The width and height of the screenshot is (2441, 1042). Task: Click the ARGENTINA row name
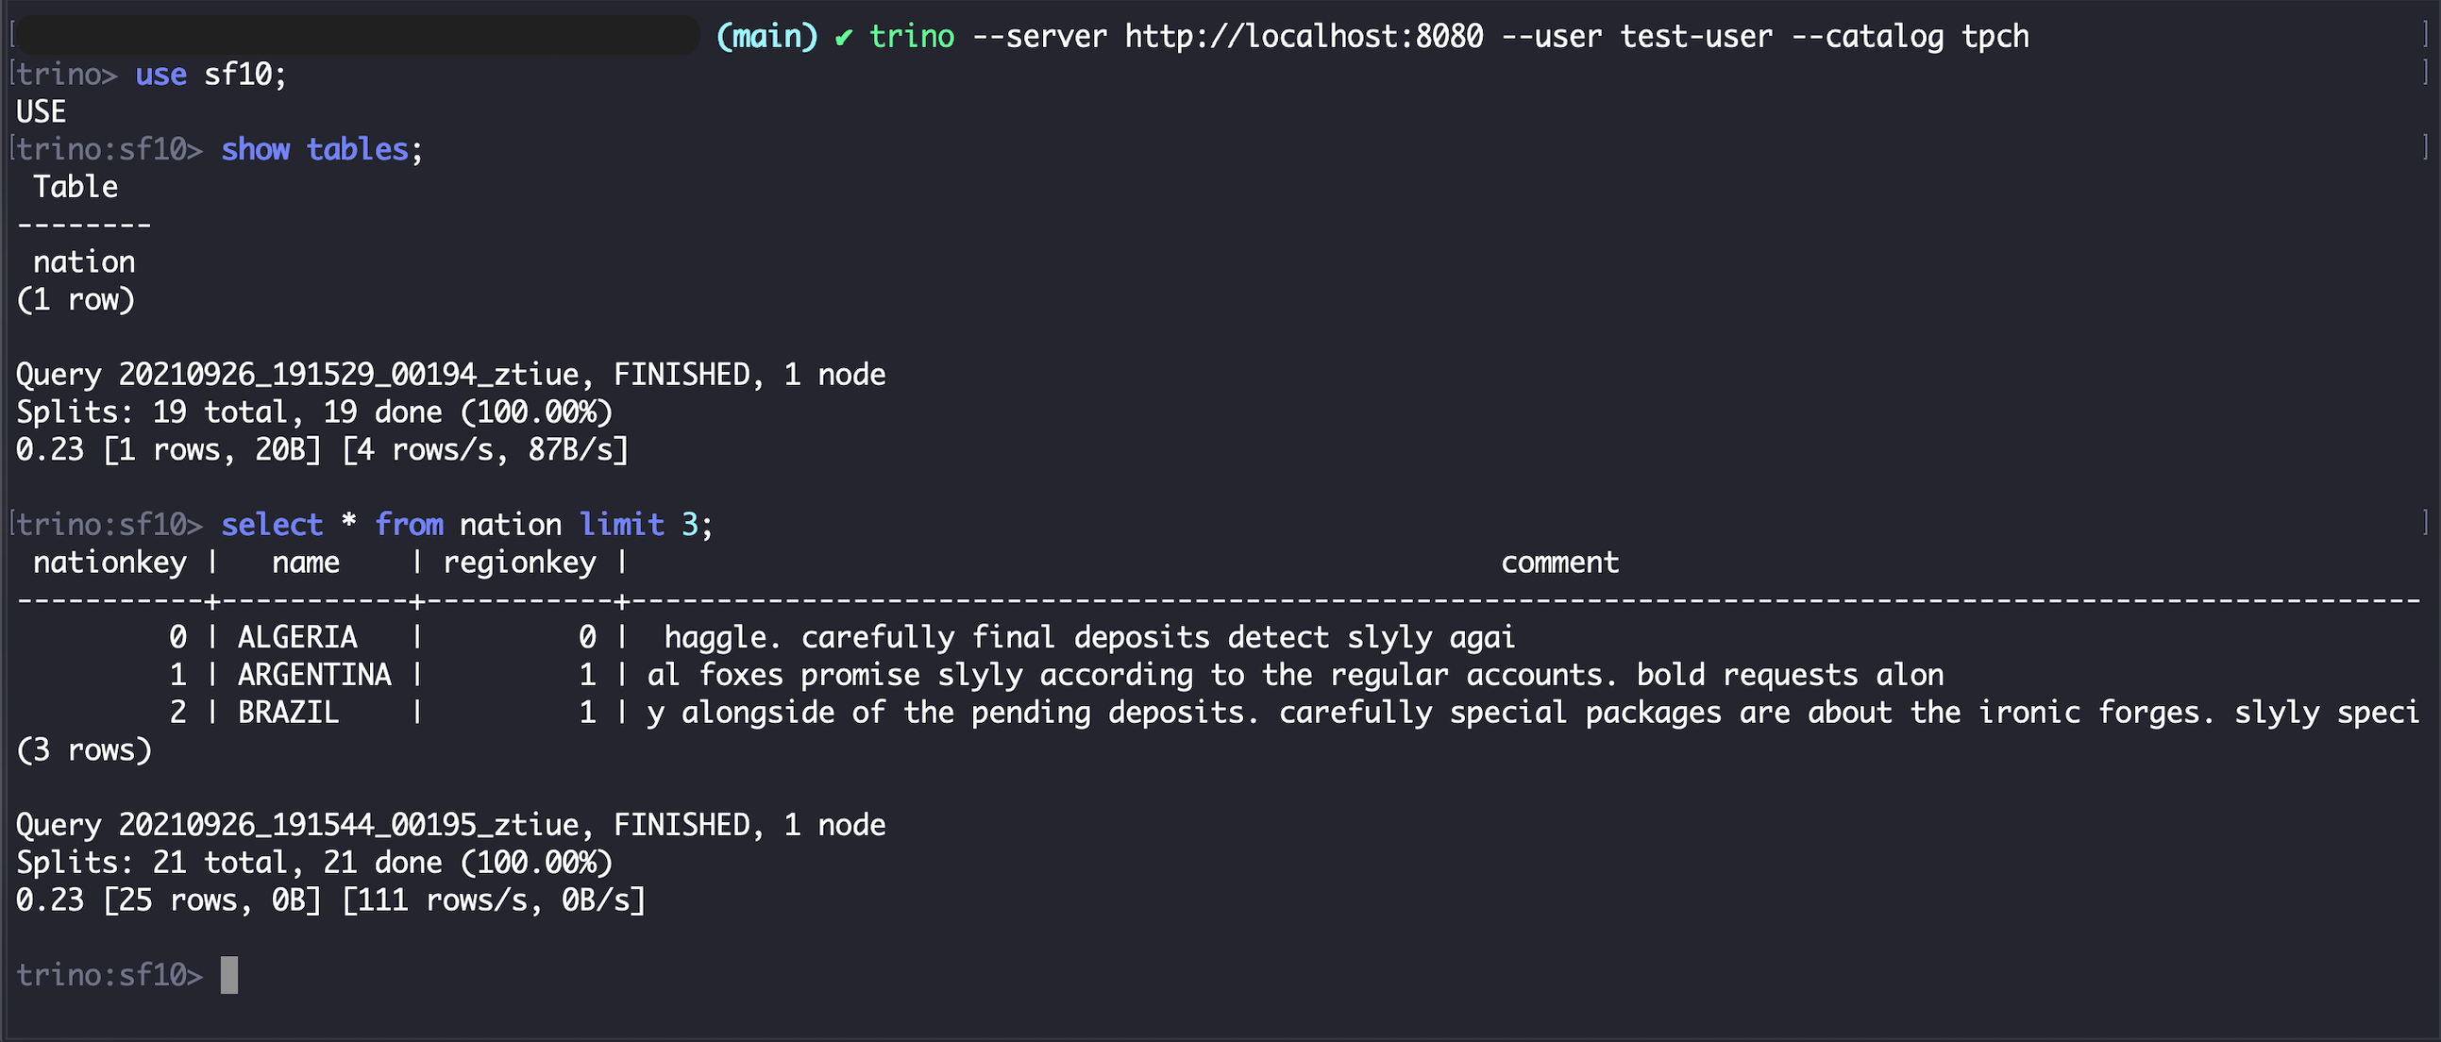(x=313, y=675)
